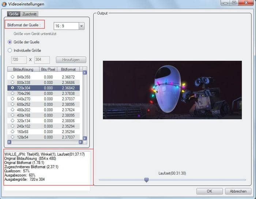Choose the 800x338 resolution radio

tap(12, 82)
